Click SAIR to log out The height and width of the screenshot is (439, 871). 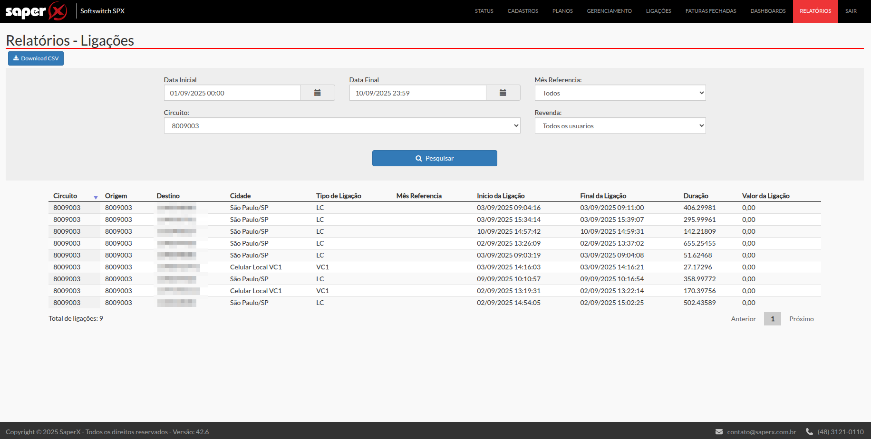(x=851, y=11)
